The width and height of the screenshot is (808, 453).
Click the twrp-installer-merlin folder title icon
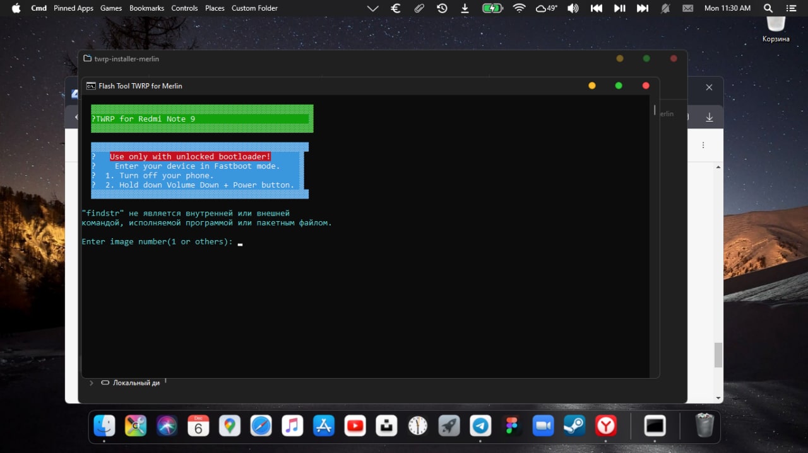[88, 59]
